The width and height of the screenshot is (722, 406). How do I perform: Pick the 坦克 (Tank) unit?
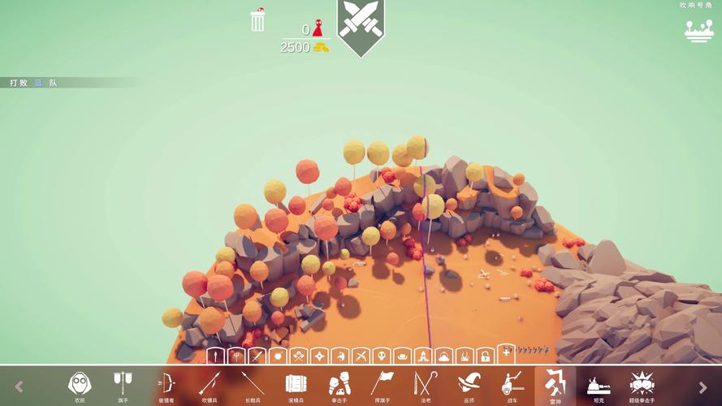[599, 384]
